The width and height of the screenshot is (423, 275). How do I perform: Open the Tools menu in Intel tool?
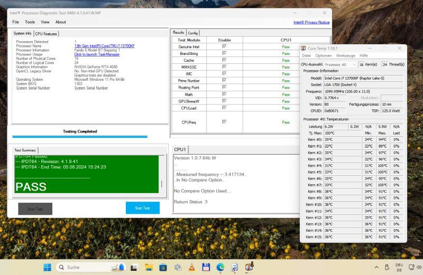(x=30, y=22)
